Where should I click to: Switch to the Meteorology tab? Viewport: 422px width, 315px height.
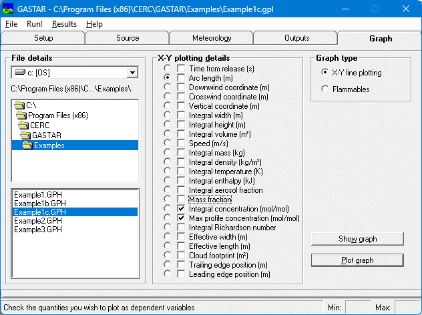[x=212, y=39]
